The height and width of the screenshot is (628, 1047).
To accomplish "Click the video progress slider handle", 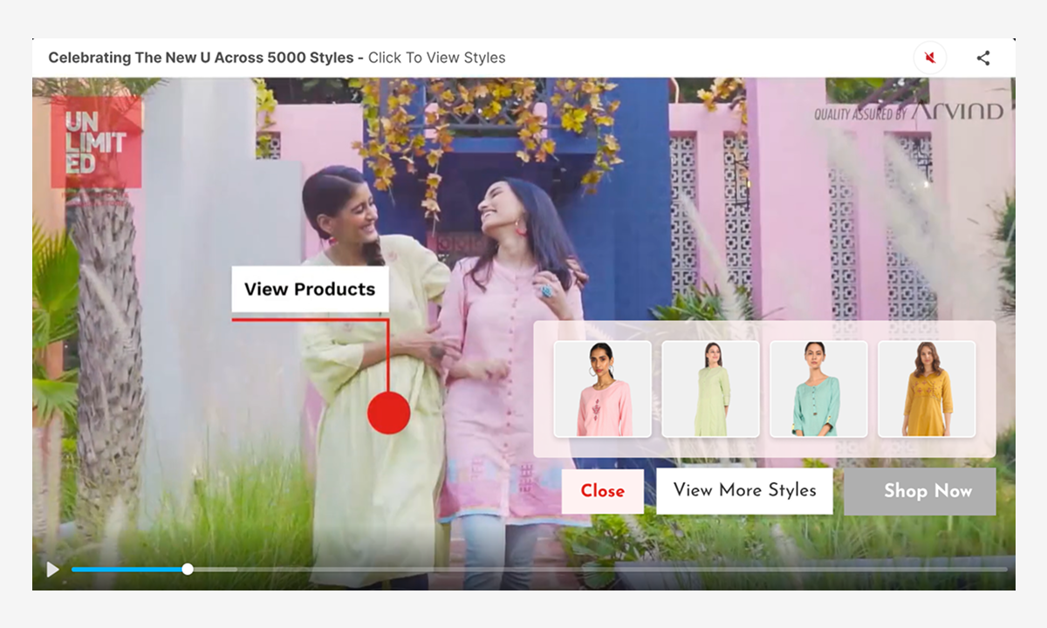I will pos(188,570).
